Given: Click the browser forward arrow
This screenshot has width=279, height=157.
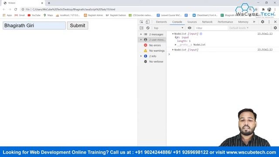Looking at the screenshot, I should [x=10, y=10].
